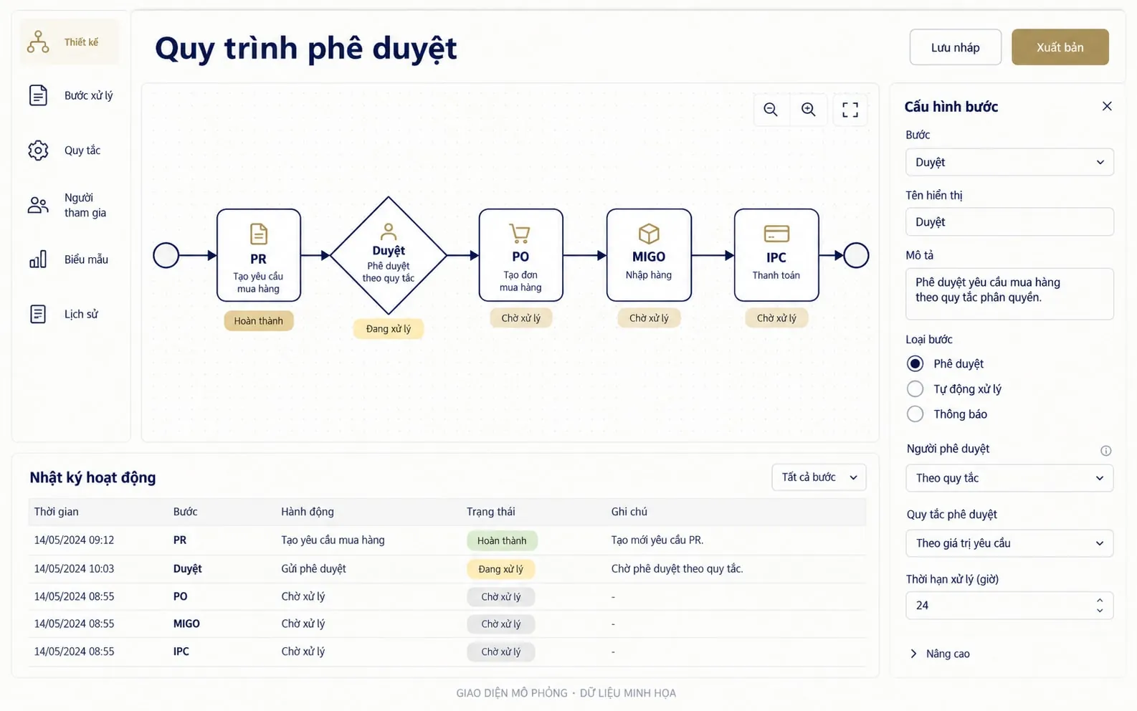Select the Thông báo radio option
1137x711 pixels.
915,414
